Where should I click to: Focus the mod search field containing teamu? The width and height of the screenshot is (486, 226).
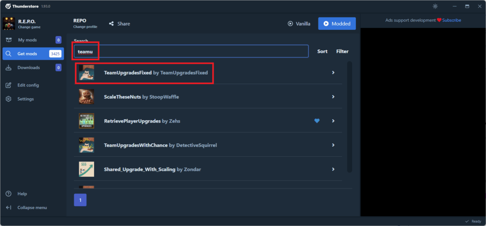tap(191, 51)
